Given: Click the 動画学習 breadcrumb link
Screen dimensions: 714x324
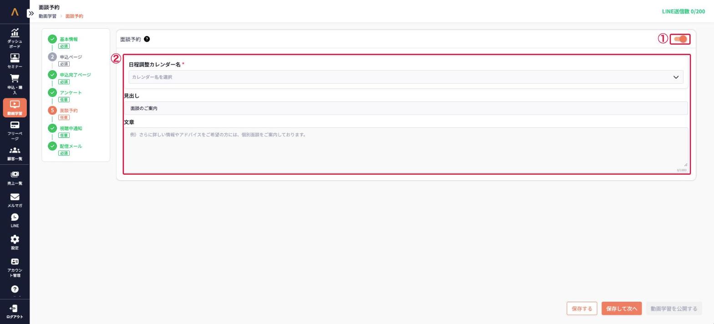Looking at the screenshot, I should (x=47, y=16).
